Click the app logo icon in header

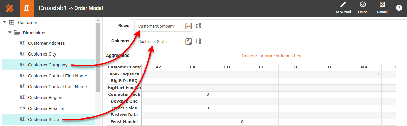pos(10,8)
